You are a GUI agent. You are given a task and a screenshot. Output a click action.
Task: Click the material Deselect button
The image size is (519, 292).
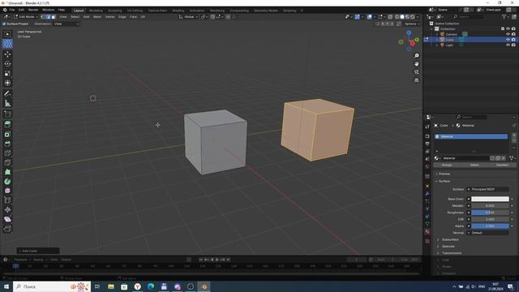(502, 165)
